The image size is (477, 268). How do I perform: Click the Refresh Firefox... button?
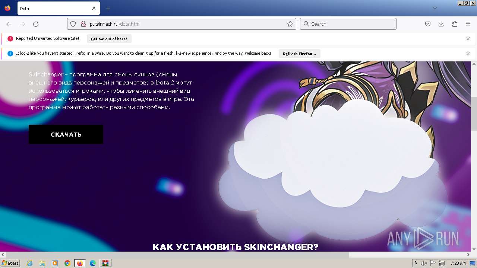coord(299,54)
